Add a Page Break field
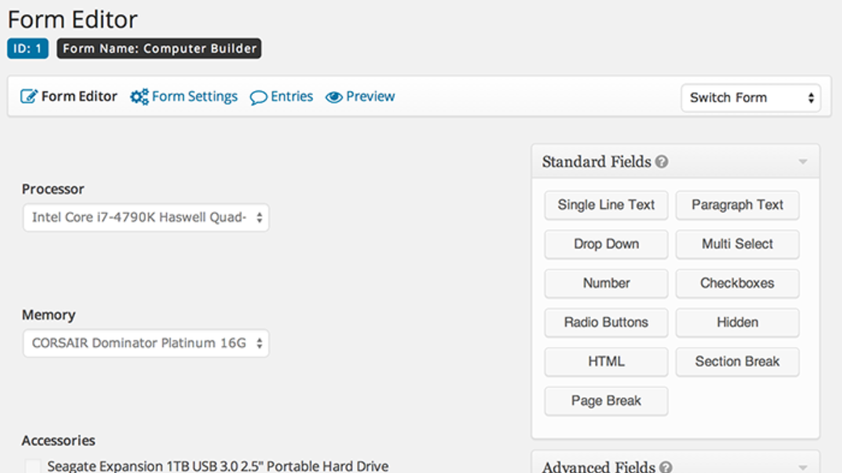Image resolution: width=842 pixels, height=473 pixels. 606,400
